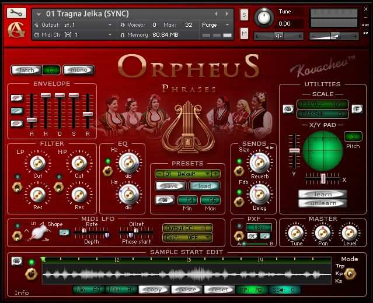Click the HP Cut knob
This screenshot has width=373, height=303.
tap(79, 163)
